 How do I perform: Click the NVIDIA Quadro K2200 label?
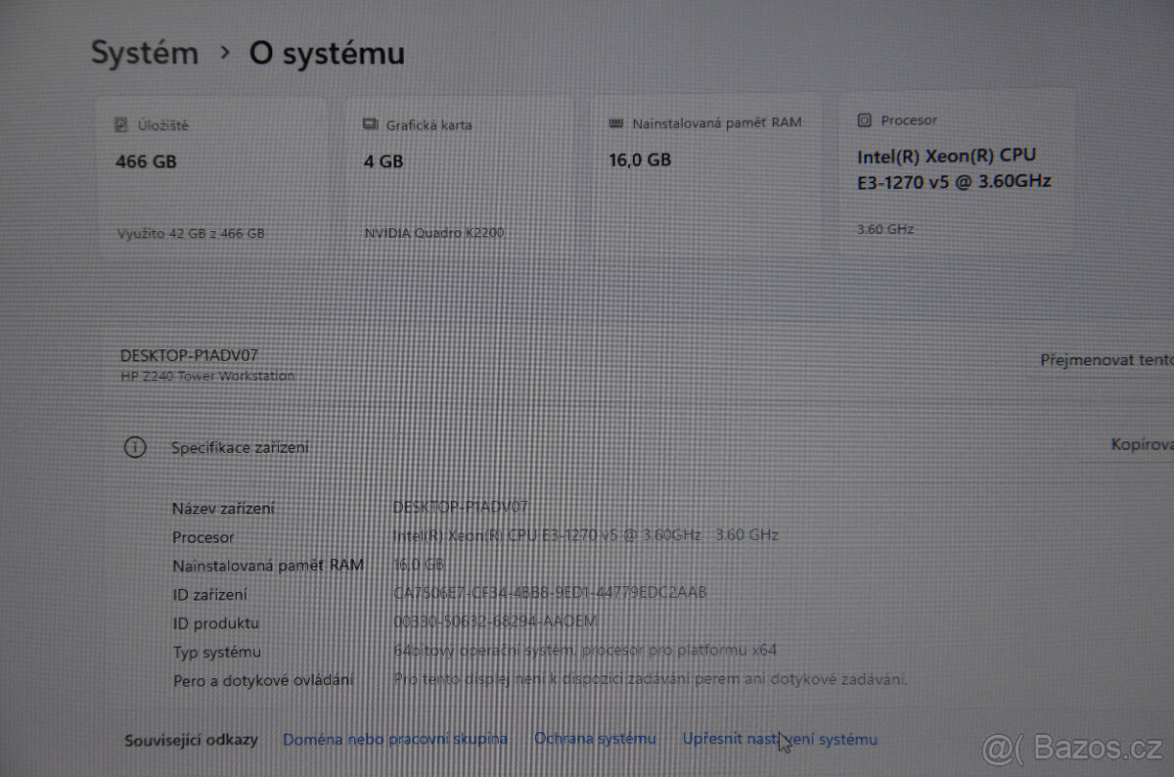pos(433,232)
